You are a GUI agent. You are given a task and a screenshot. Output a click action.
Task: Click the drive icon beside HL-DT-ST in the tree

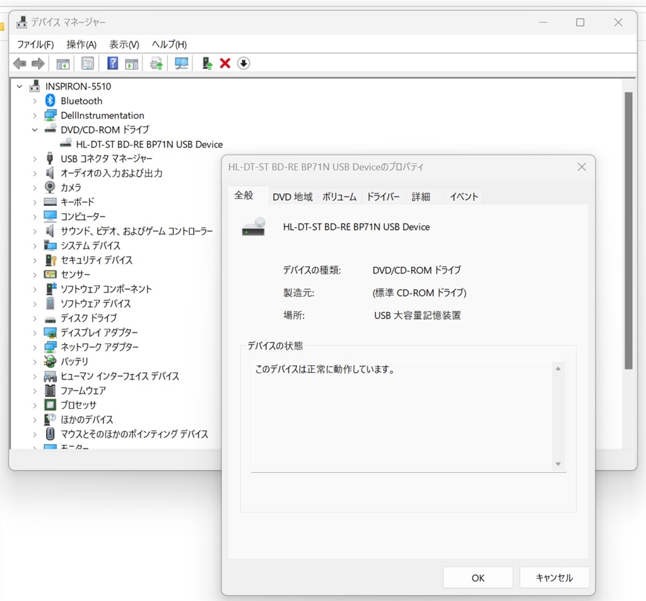(x=66, y=143)
